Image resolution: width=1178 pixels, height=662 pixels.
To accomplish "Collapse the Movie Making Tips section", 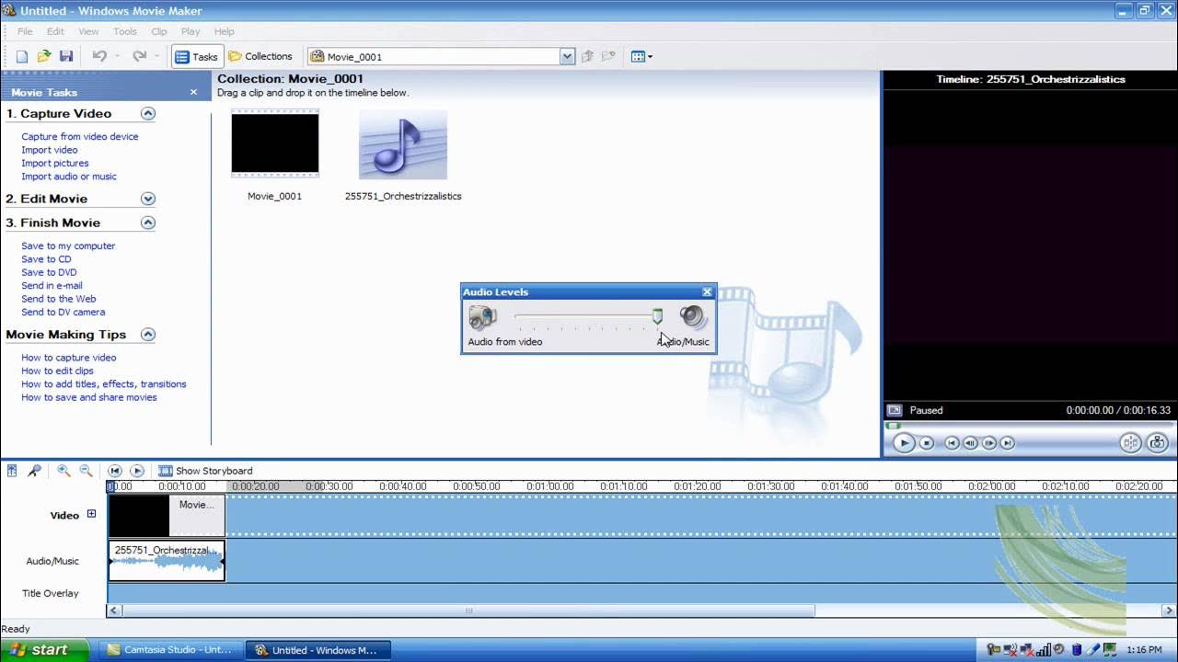I will (147, 335).
